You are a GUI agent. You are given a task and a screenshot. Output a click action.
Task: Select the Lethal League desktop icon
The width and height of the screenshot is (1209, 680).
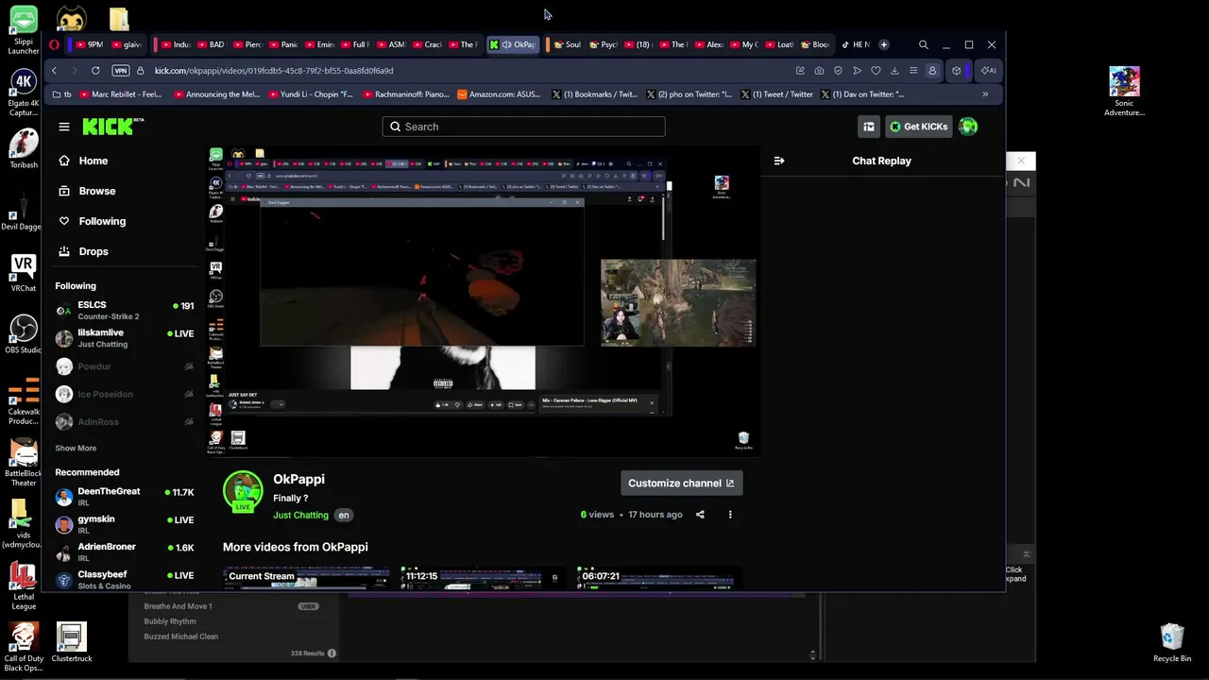pyautogui.click(x=24, y=586)
